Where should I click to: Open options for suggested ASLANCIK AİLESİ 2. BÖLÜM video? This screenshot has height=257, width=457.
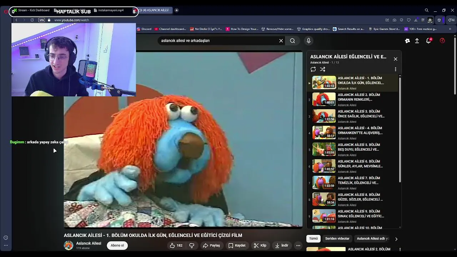400,250
